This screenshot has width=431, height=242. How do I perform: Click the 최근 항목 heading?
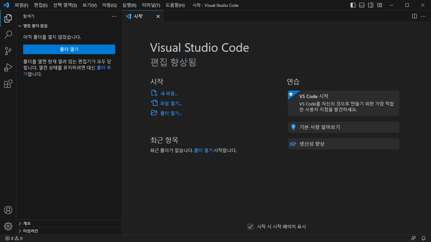point(164,140)
